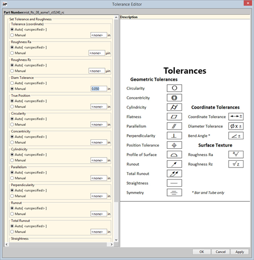Click the Position Tolerance symbol icon
Image resolution: width=254 pixels, height=260 pixels.
[174, 145]
